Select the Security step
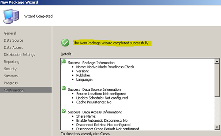Viewport: 221px width, 136px height. click(x=10, y=69)
